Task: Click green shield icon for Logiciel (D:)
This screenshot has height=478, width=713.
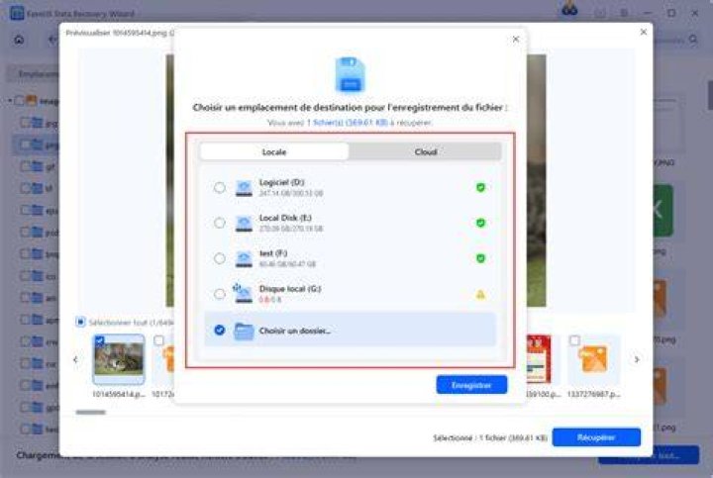Action: [480, 187]
